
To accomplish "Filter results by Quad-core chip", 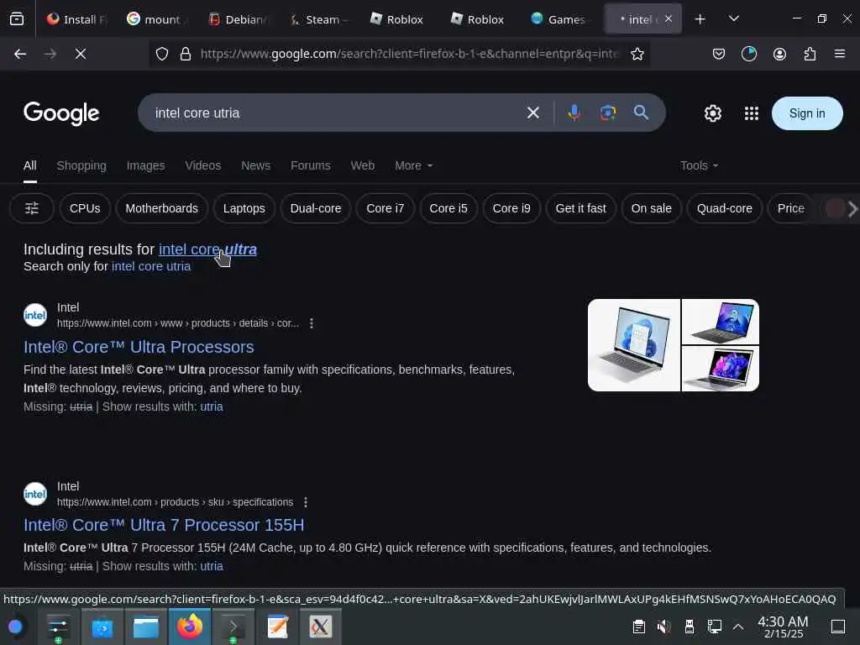I will pyautogui.click(x=724, y=208).
